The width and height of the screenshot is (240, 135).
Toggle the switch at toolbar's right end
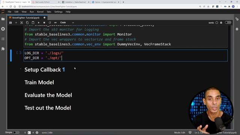(x=228, y=22)
